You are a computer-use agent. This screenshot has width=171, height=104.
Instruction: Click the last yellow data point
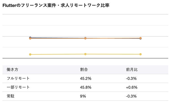(141, 54)
